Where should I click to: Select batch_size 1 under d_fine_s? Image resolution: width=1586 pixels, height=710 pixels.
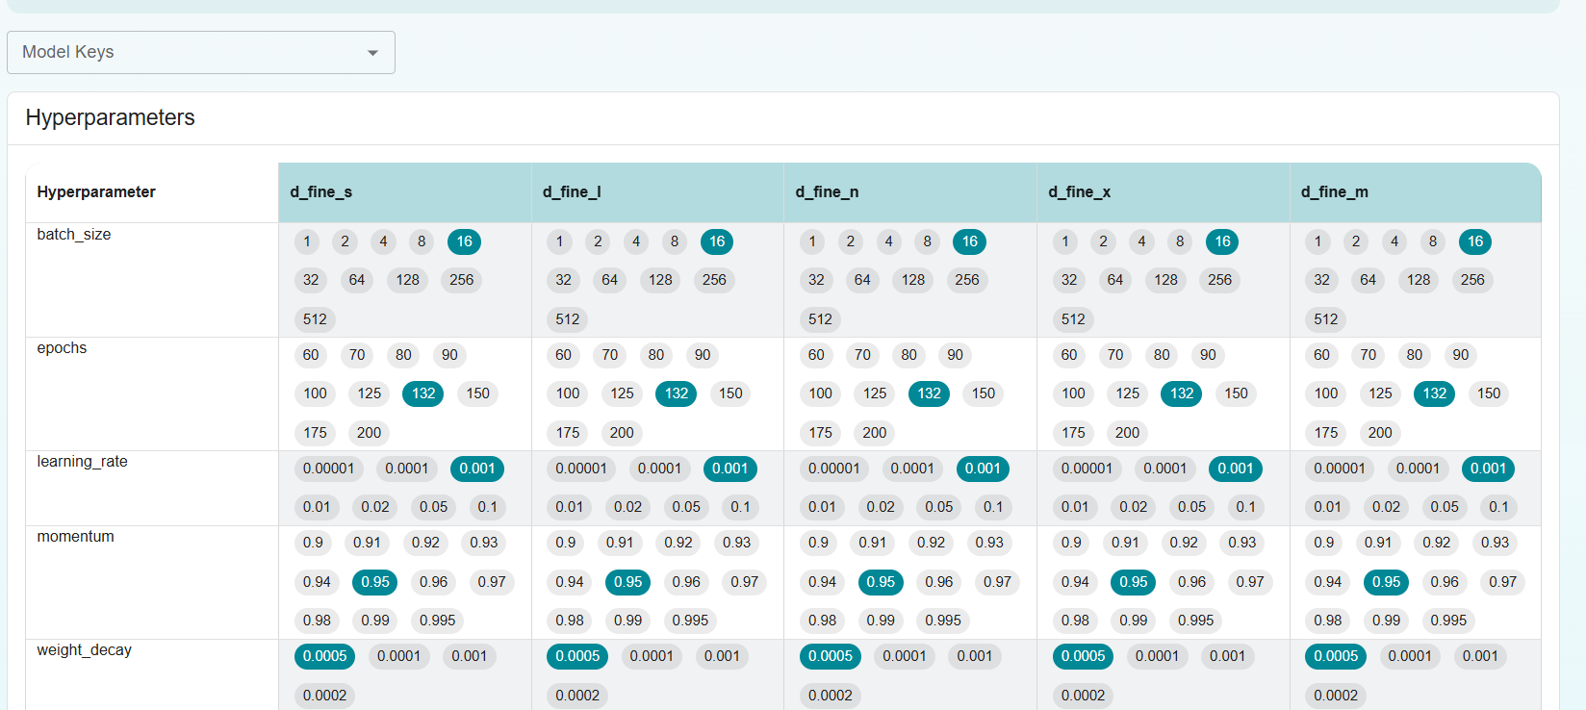pyautogui.click(x=307, y=241)
